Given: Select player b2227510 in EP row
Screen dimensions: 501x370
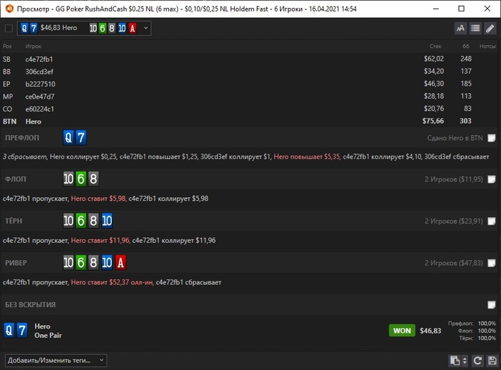Looking at the screenshot, I should [40, 84].
